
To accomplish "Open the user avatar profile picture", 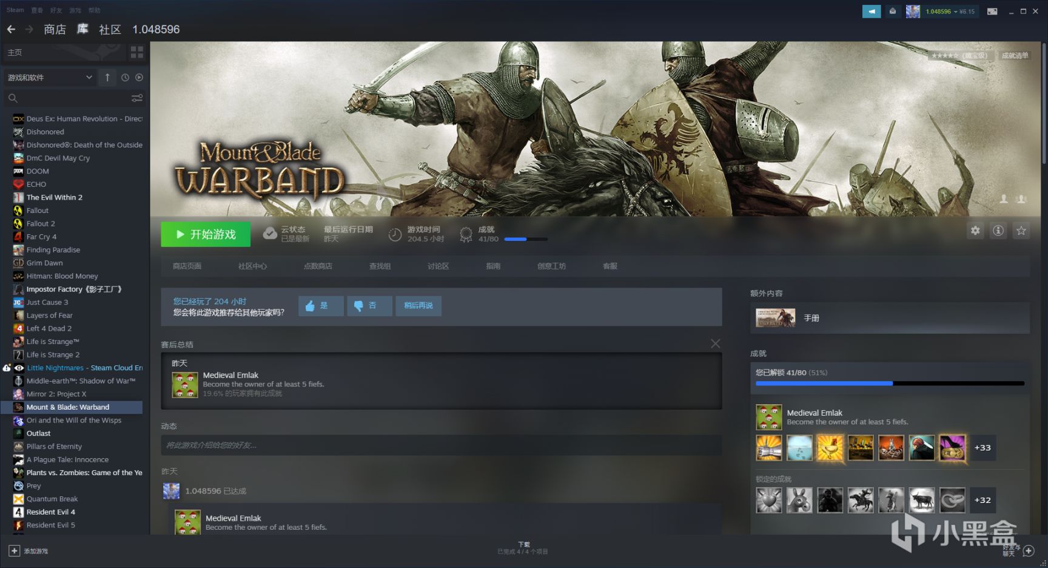I will point(913,11).
